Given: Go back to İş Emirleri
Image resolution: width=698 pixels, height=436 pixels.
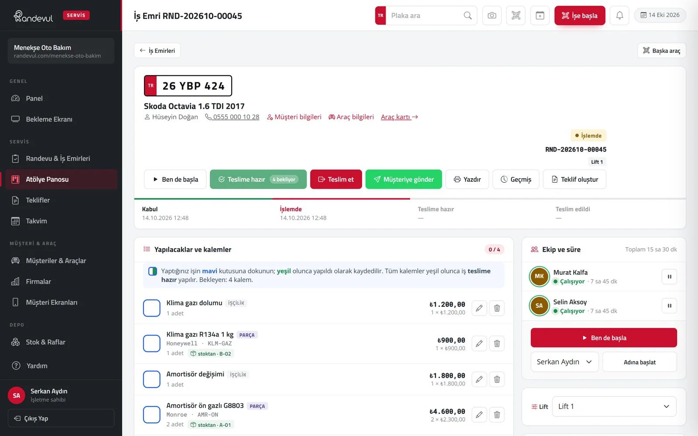Looking at the screenshot, I should [x=157, y=51].
